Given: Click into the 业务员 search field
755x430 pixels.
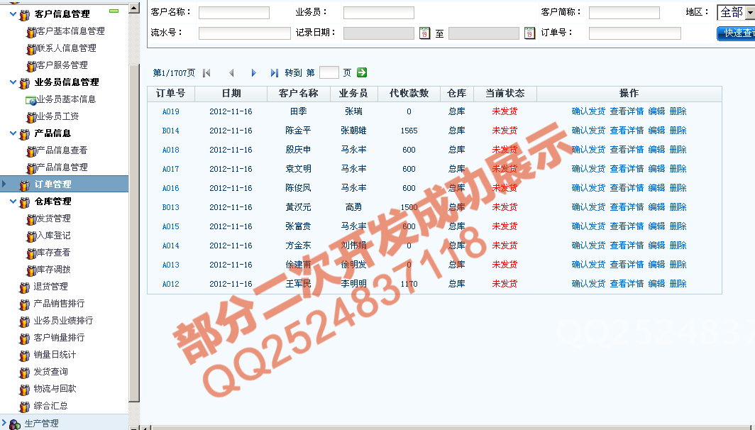Looking at the screenshot, I should [378, 13].
